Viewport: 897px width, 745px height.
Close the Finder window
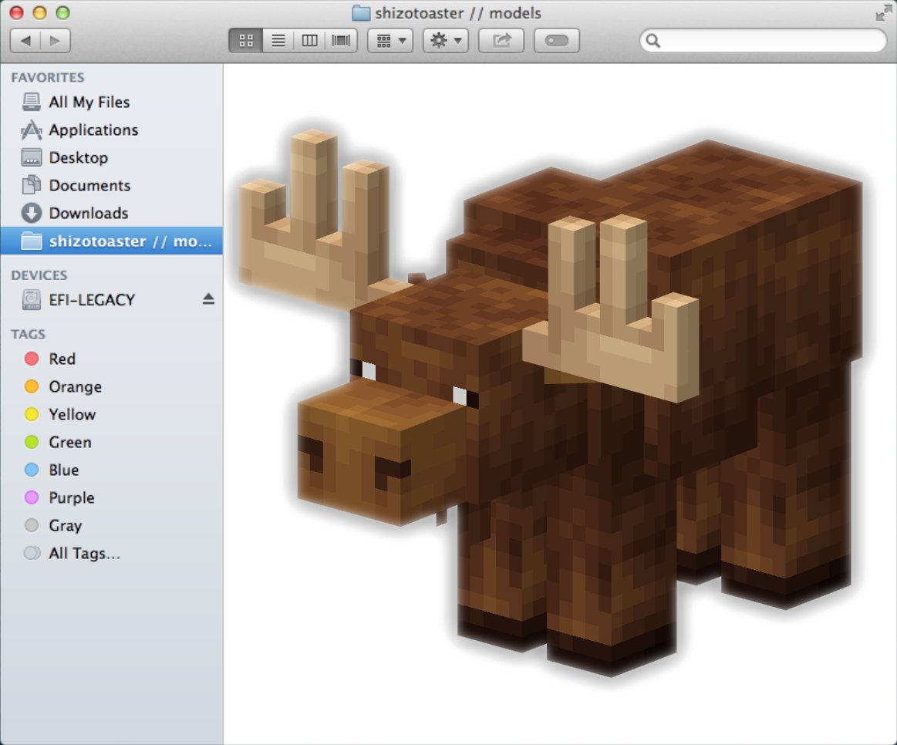click(17, 12)
